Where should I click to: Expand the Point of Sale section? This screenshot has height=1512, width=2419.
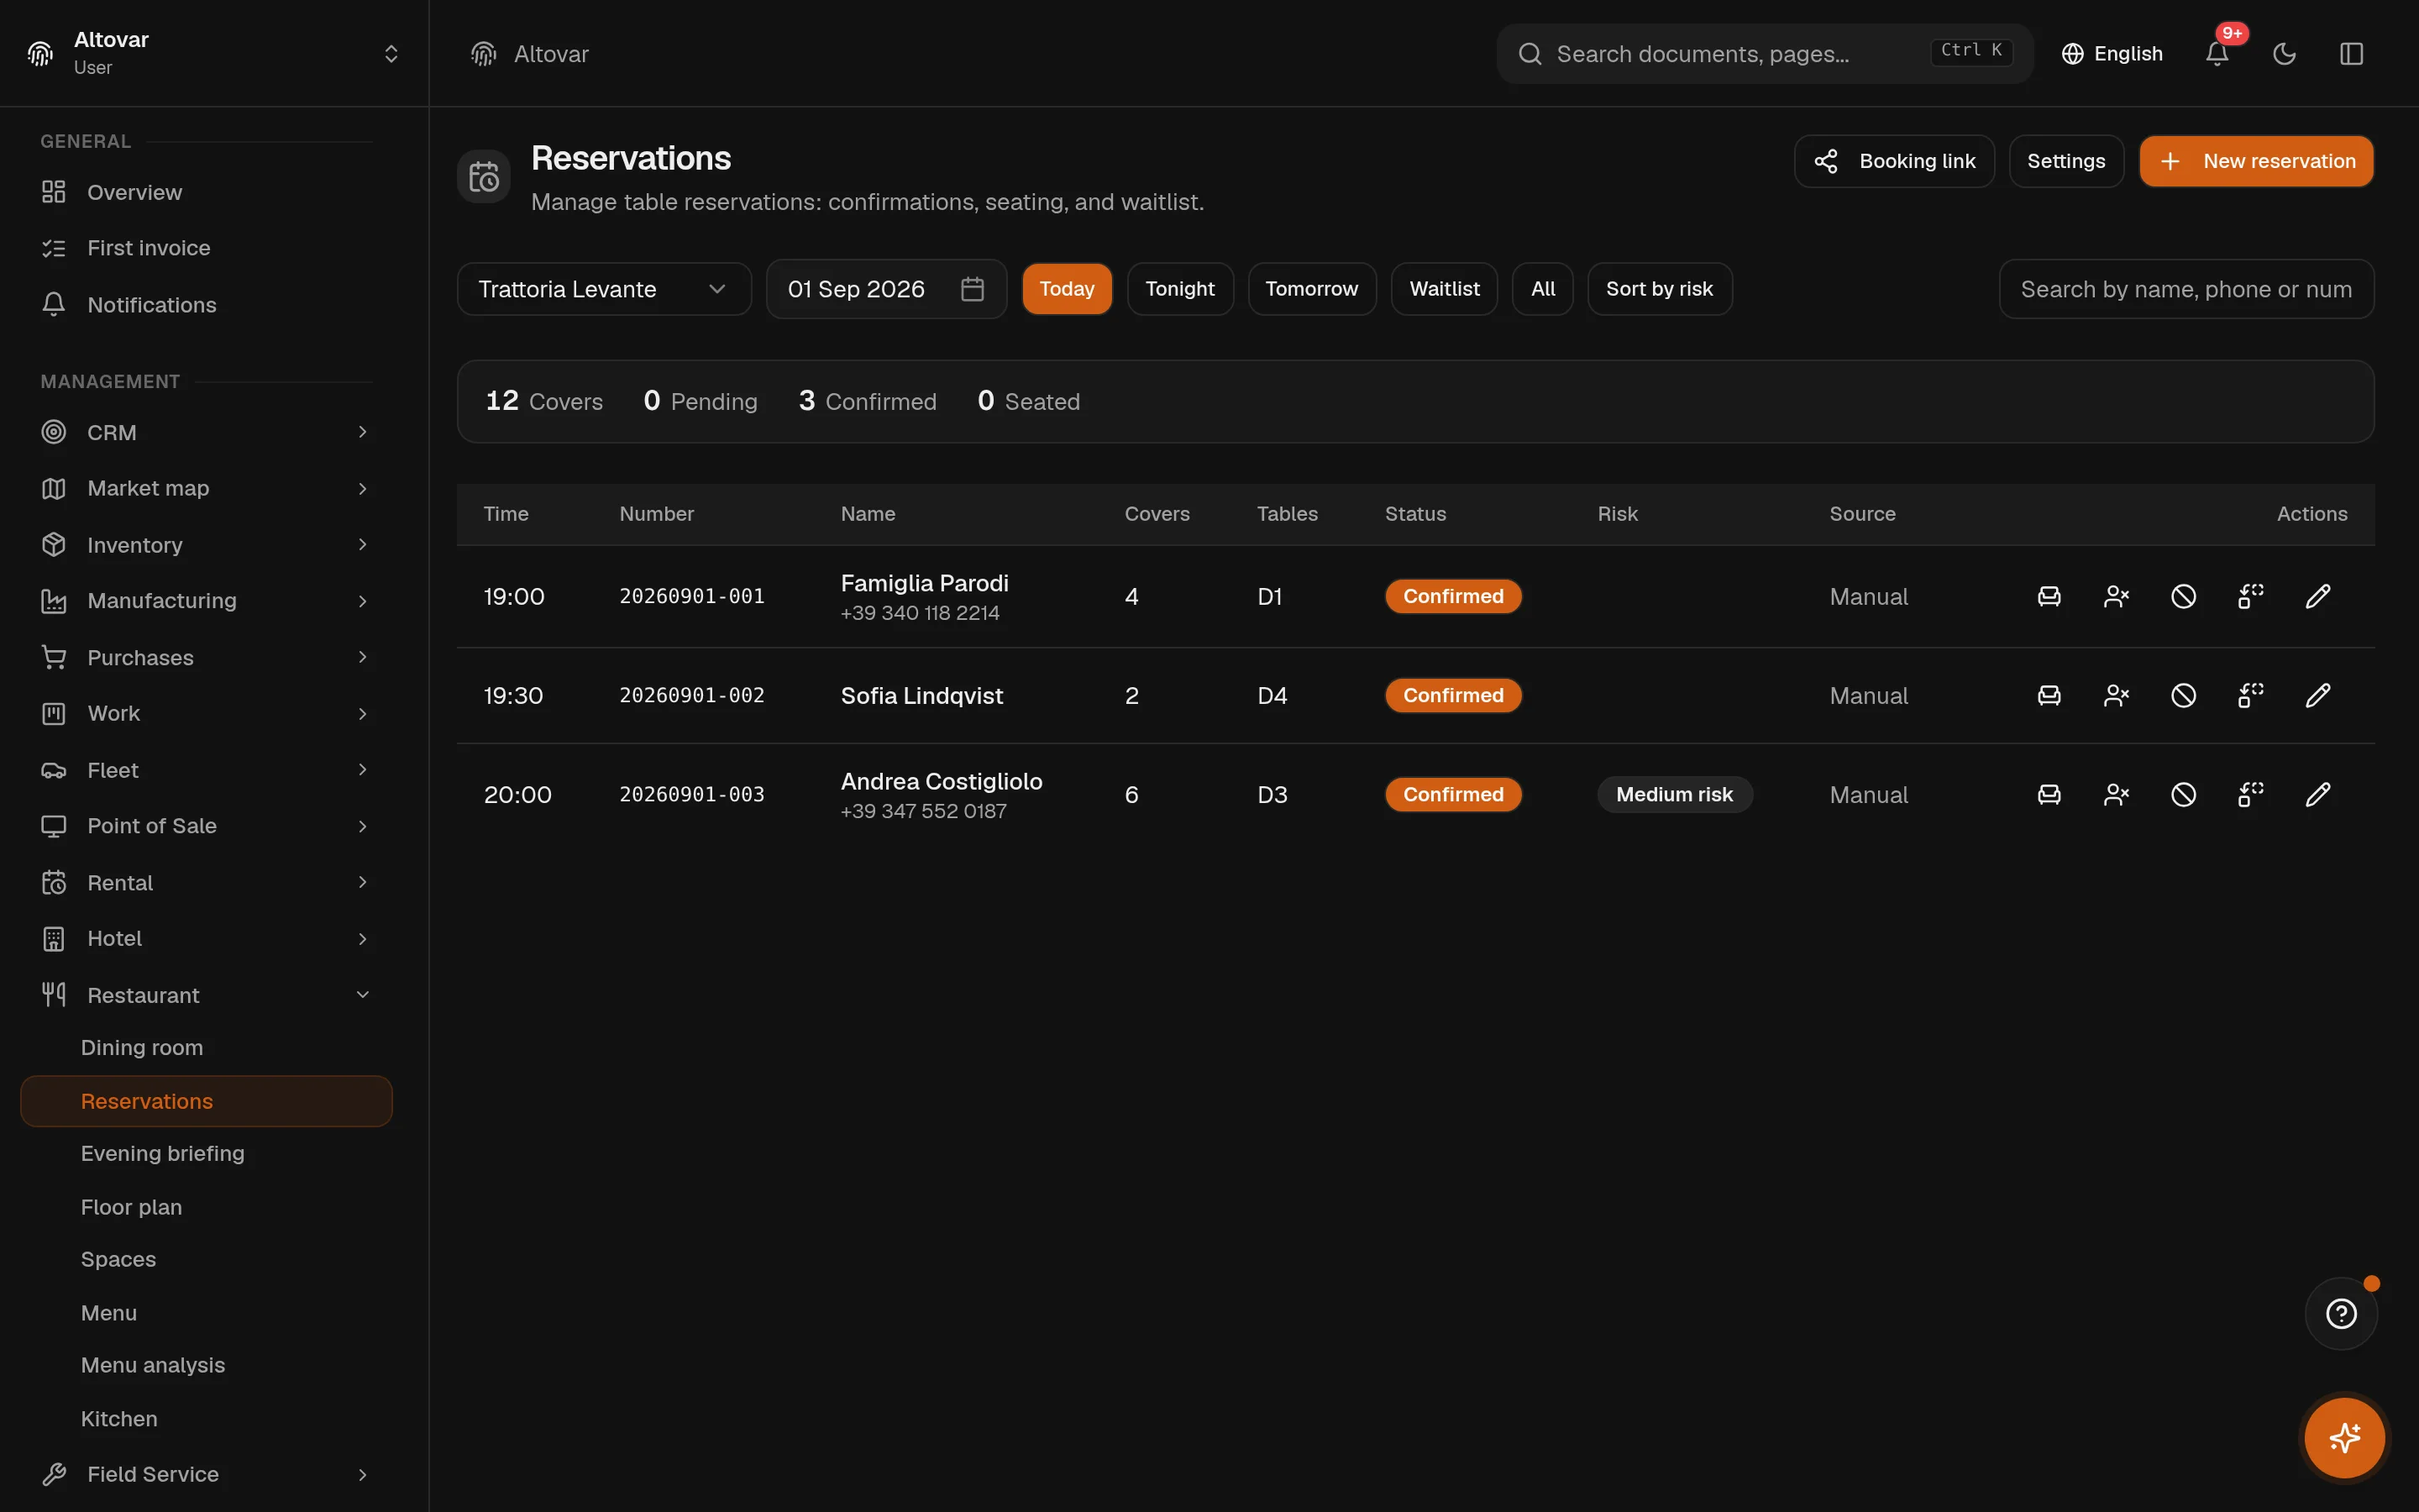point(206,826)
